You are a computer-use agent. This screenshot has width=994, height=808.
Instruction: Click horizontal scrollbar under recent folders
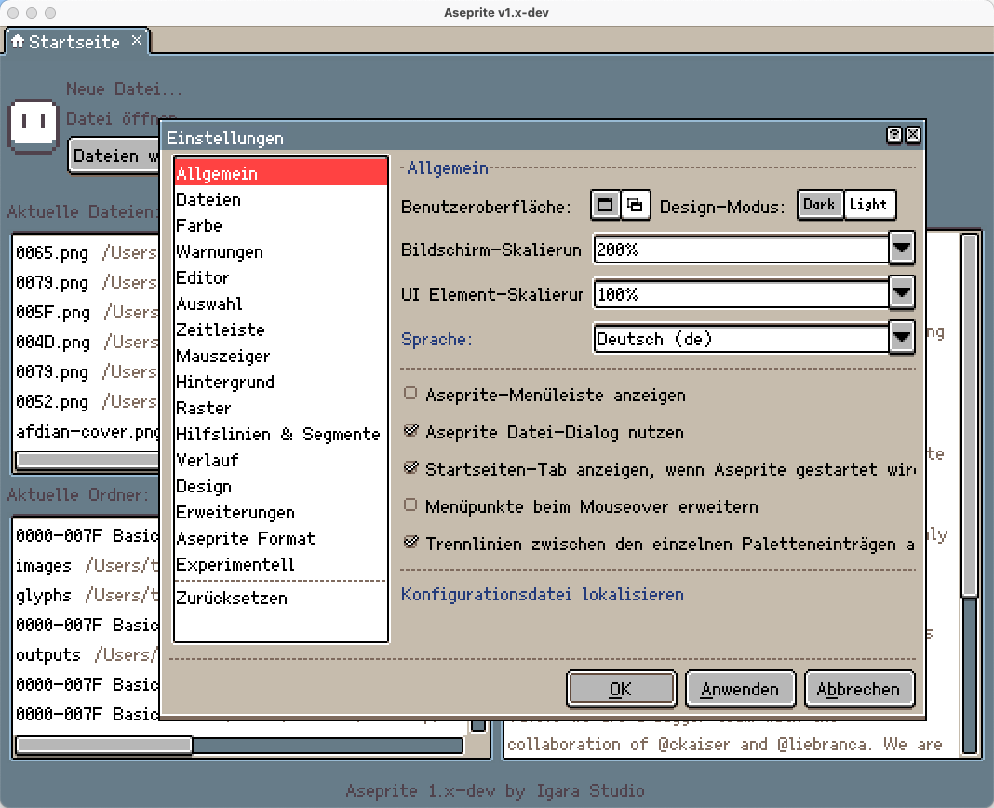[x=239, y=745]
